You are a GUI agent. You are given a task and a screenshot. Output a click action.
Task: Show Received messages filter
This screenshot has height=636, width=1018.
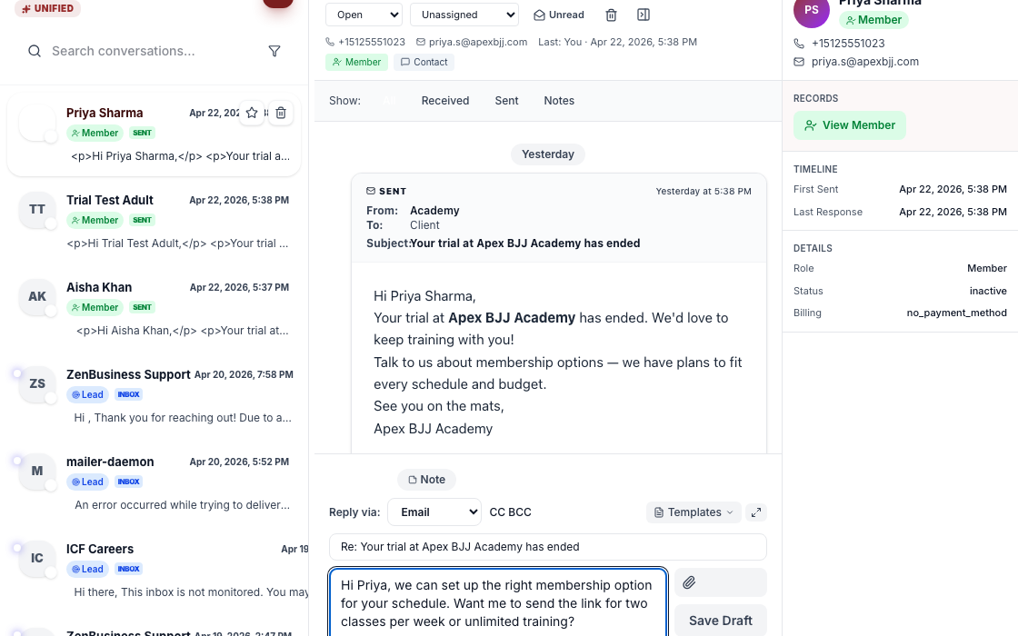pos(444,101)
